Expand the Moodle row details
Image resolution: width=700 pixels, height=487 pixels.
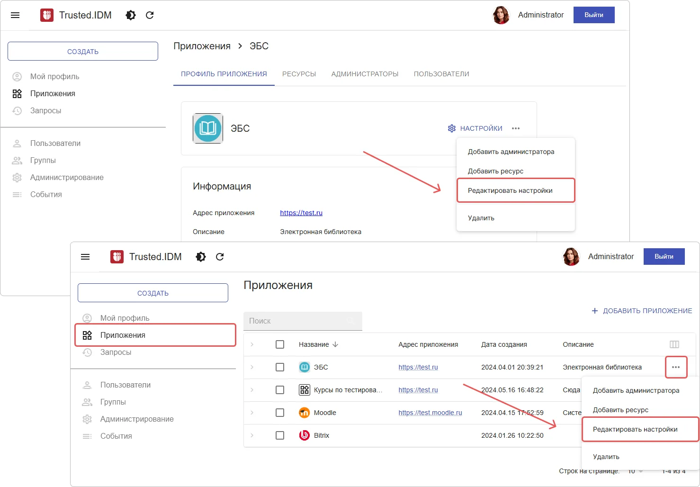[x=252, y=413]
